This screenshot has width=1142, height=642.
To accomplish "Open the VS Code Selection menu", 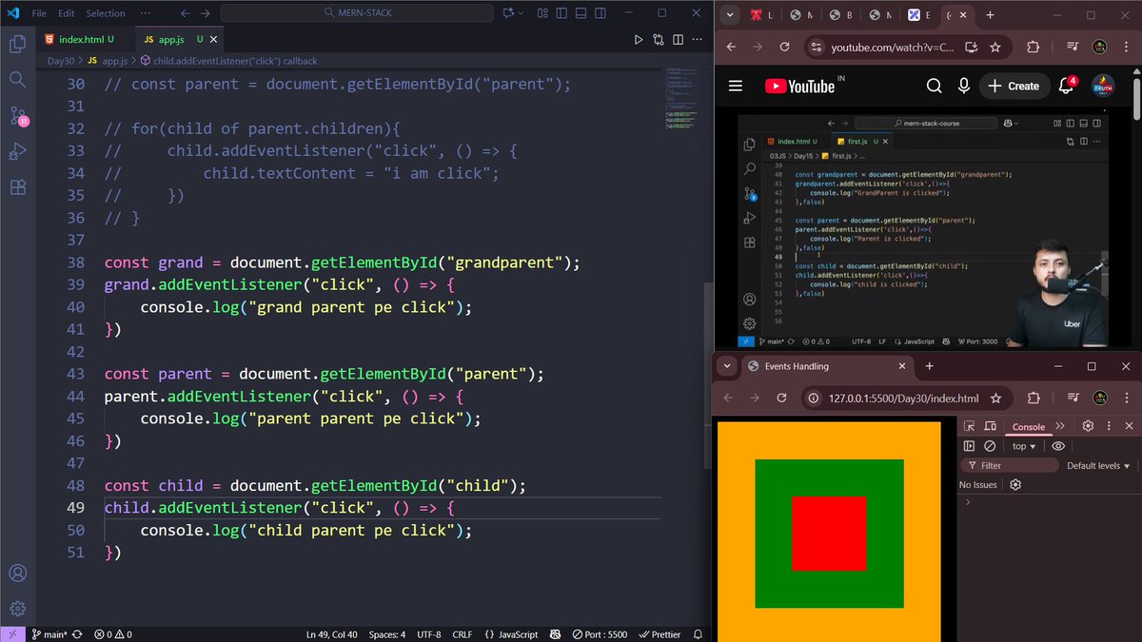I will coord(106,13).
